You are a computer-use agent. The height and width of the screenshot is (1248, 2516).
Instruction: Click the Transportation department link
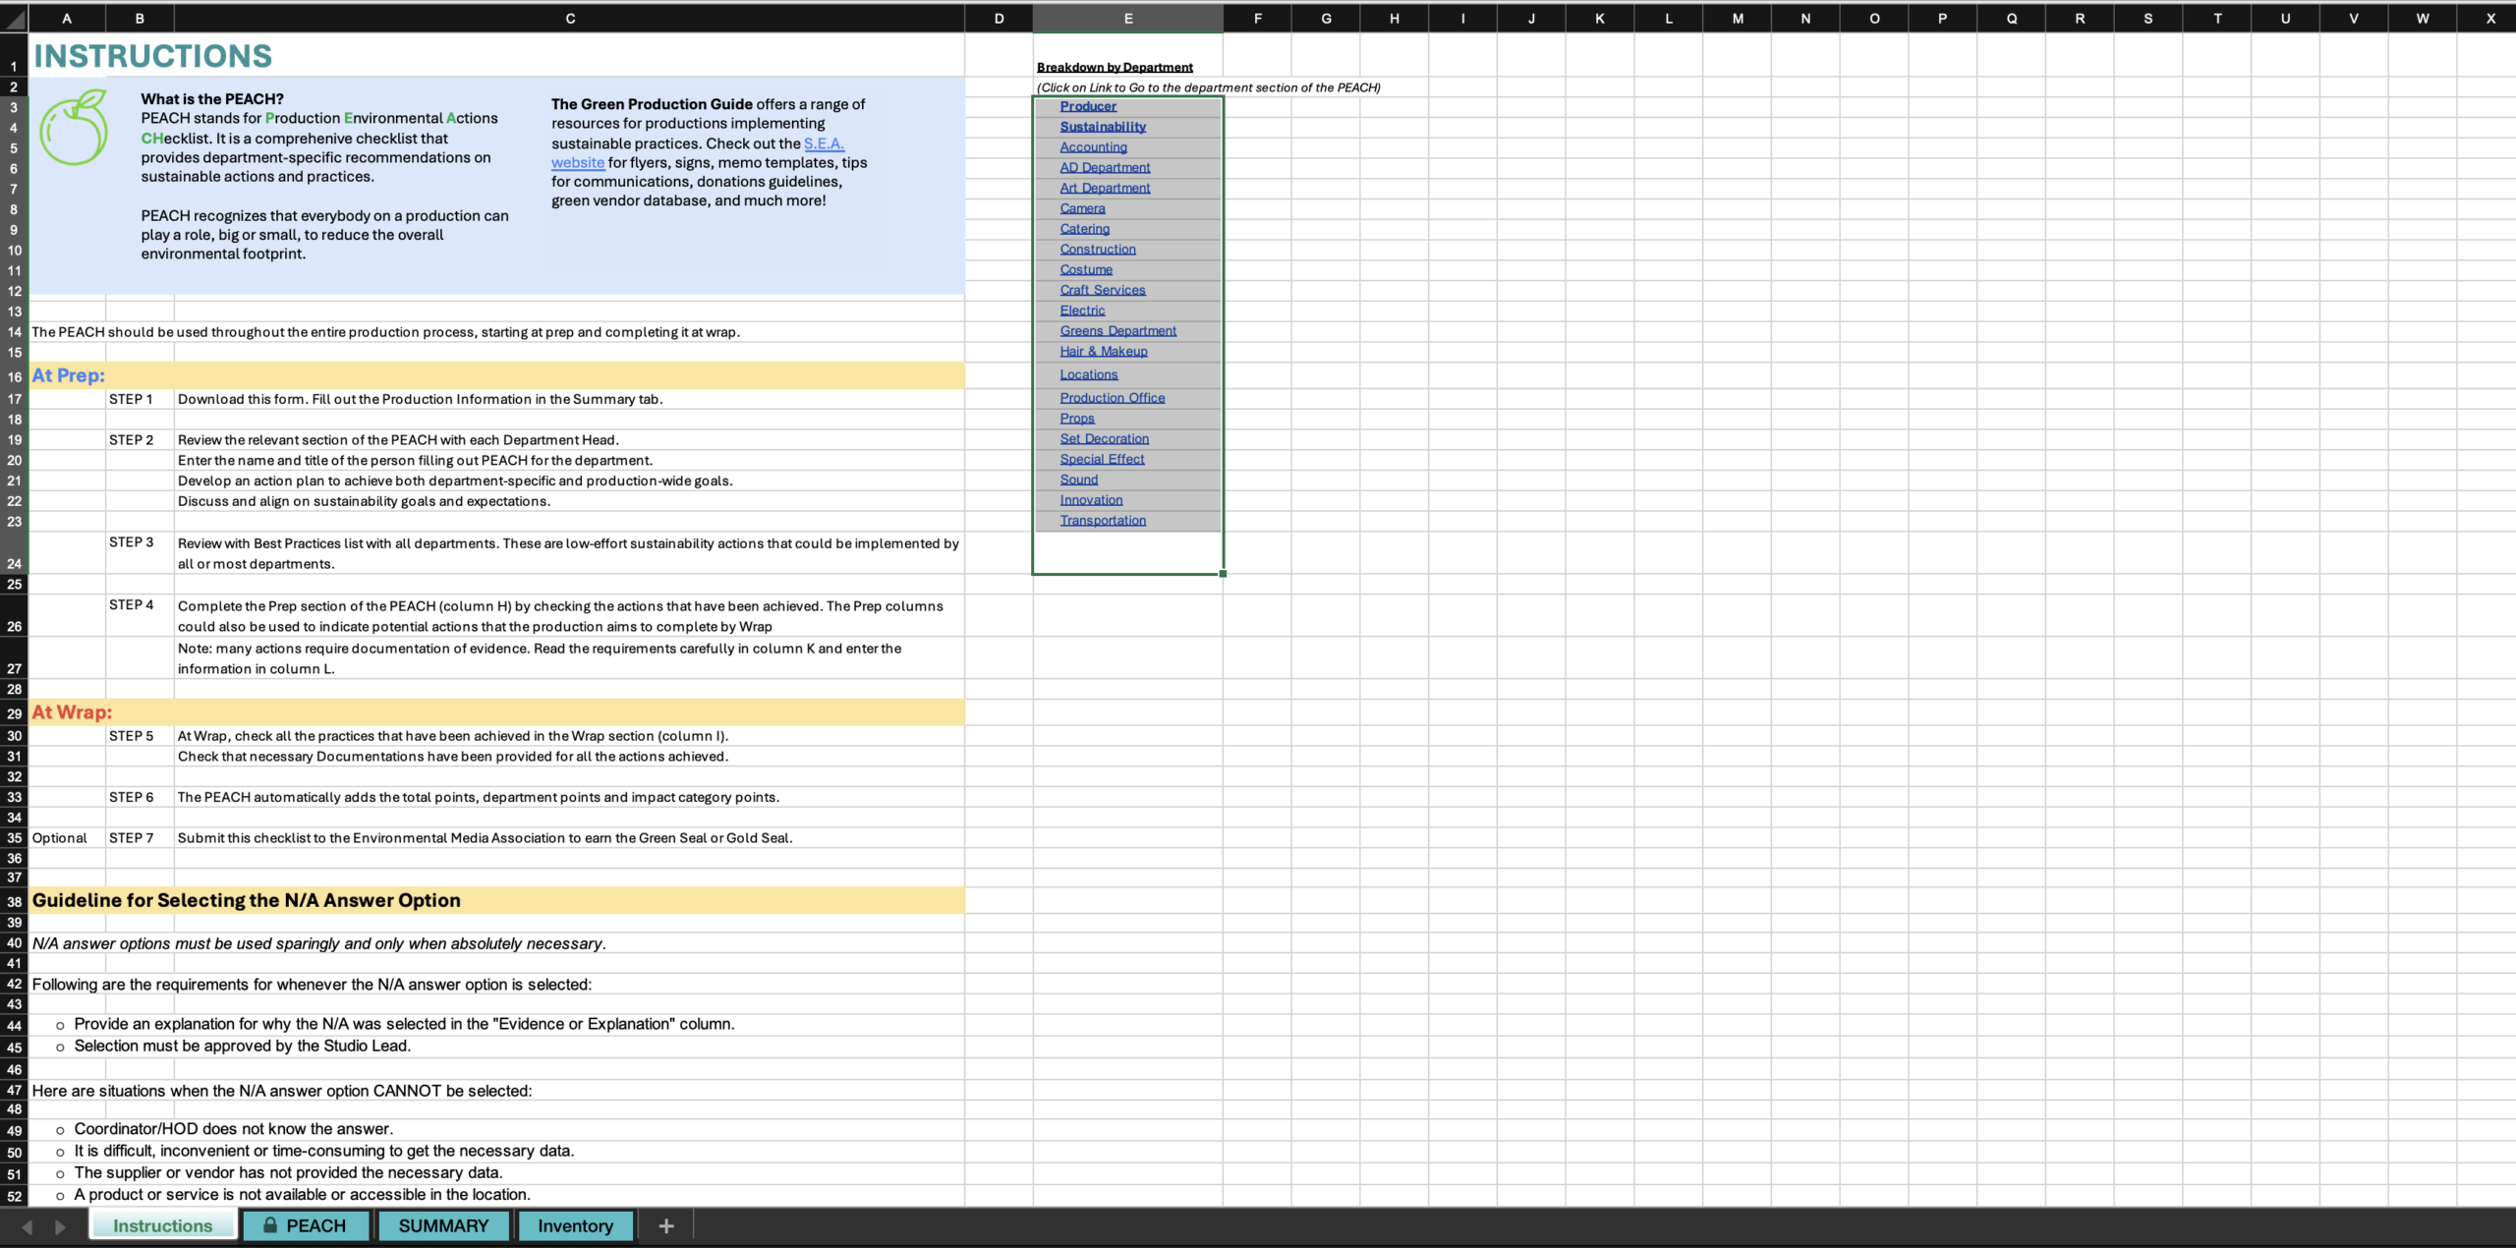[1102, 521]
